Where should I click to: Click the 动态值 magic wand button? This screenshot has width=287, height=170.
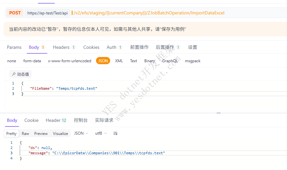tap(20, 74)
